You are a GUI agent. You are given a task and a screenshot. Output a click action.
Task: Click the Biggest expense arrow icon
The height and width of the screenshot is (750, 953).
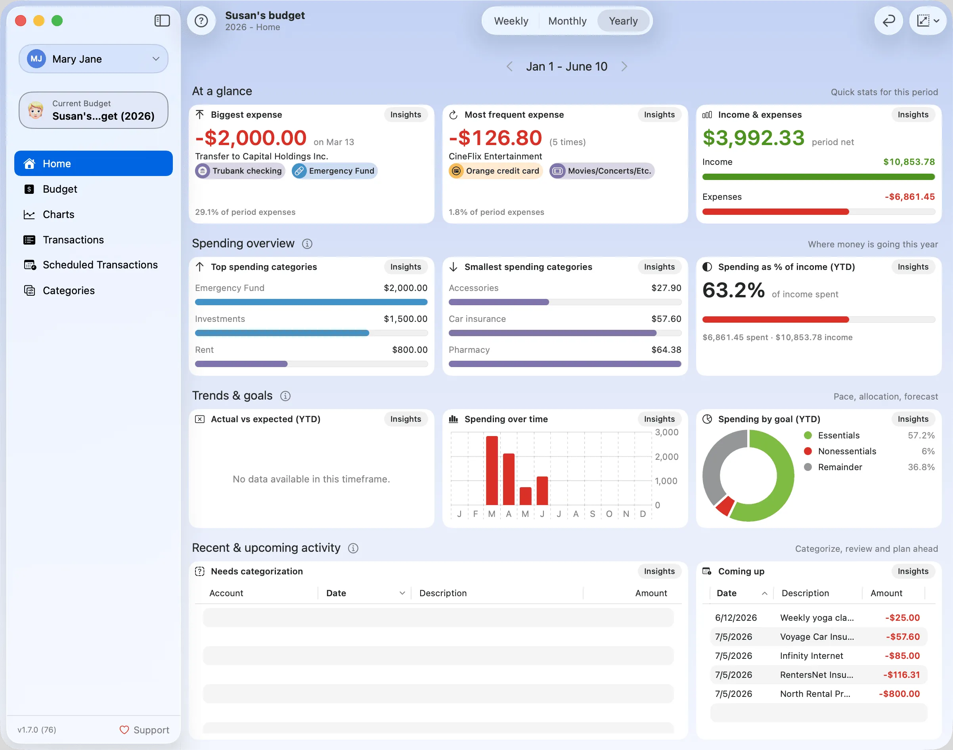coord(200,115)
